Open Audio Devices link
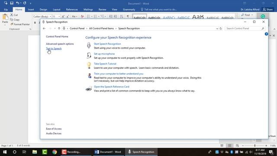This screenshot has height=156, width=277. click(54, 133)
